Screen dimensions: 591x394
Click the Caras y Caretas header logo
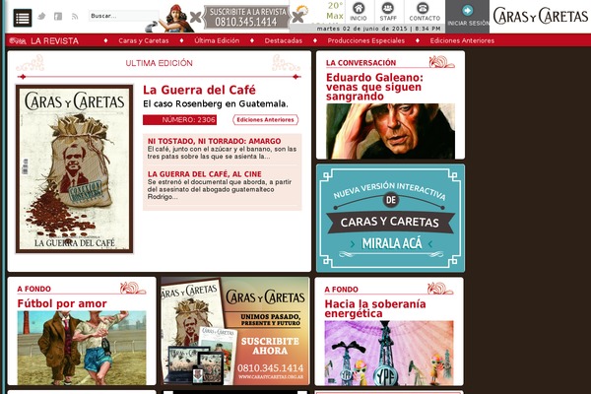coord(541,16)
